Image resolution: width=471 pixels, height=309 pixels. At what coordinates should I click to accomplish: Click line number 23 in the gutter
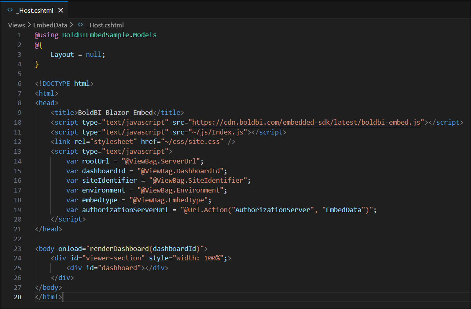pyautogui.click(x=18, y=248)
